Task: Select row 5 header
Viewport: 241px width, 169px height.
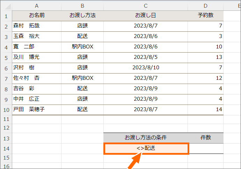Action: click(x=6, y=57)
